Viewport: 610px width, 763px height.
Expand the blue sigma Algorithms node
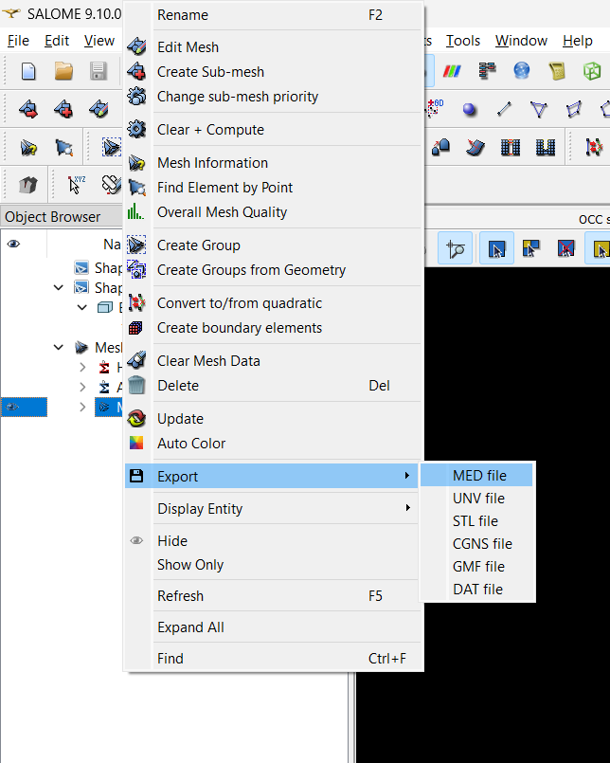pyautogui.click(x=82, y=388)
